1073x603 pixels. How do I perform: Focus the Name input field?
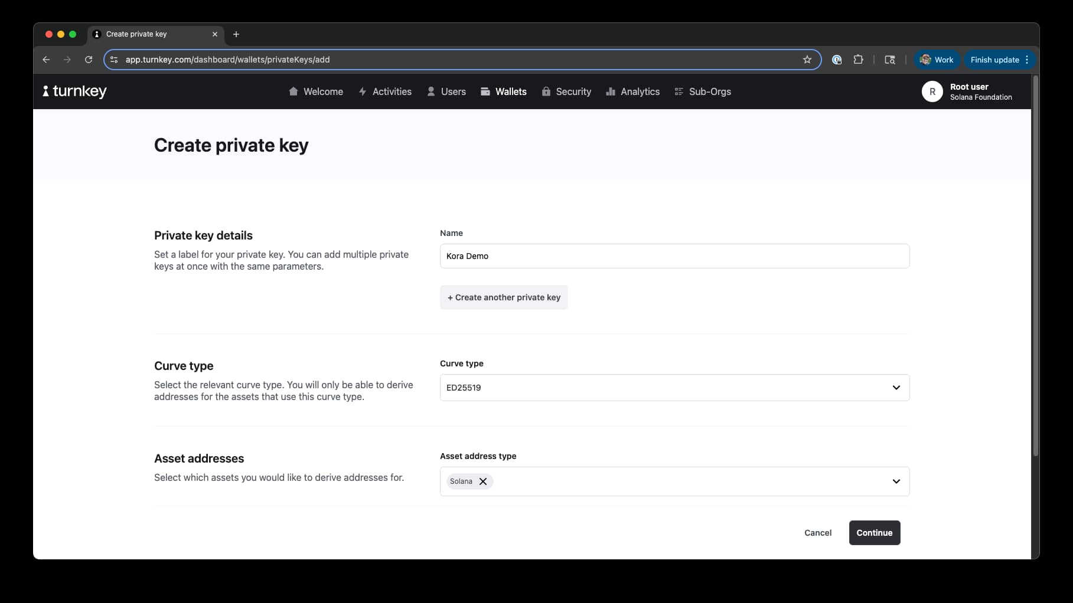674,256
